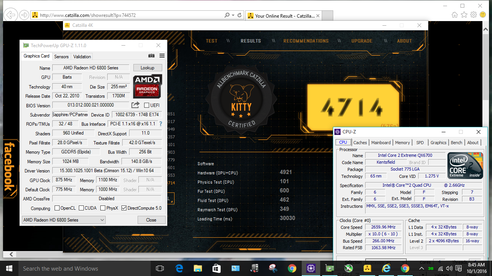This screenshot has width=492, height=276.
Task: Switch to GPU-Z Validation tab
Action: point(82,56)
